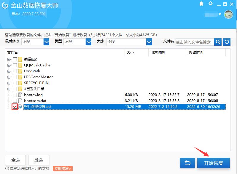The height and width of the screenshot is (174, 237).
Task: Click the refresh reset filter icon
Action: coord(227,42)
